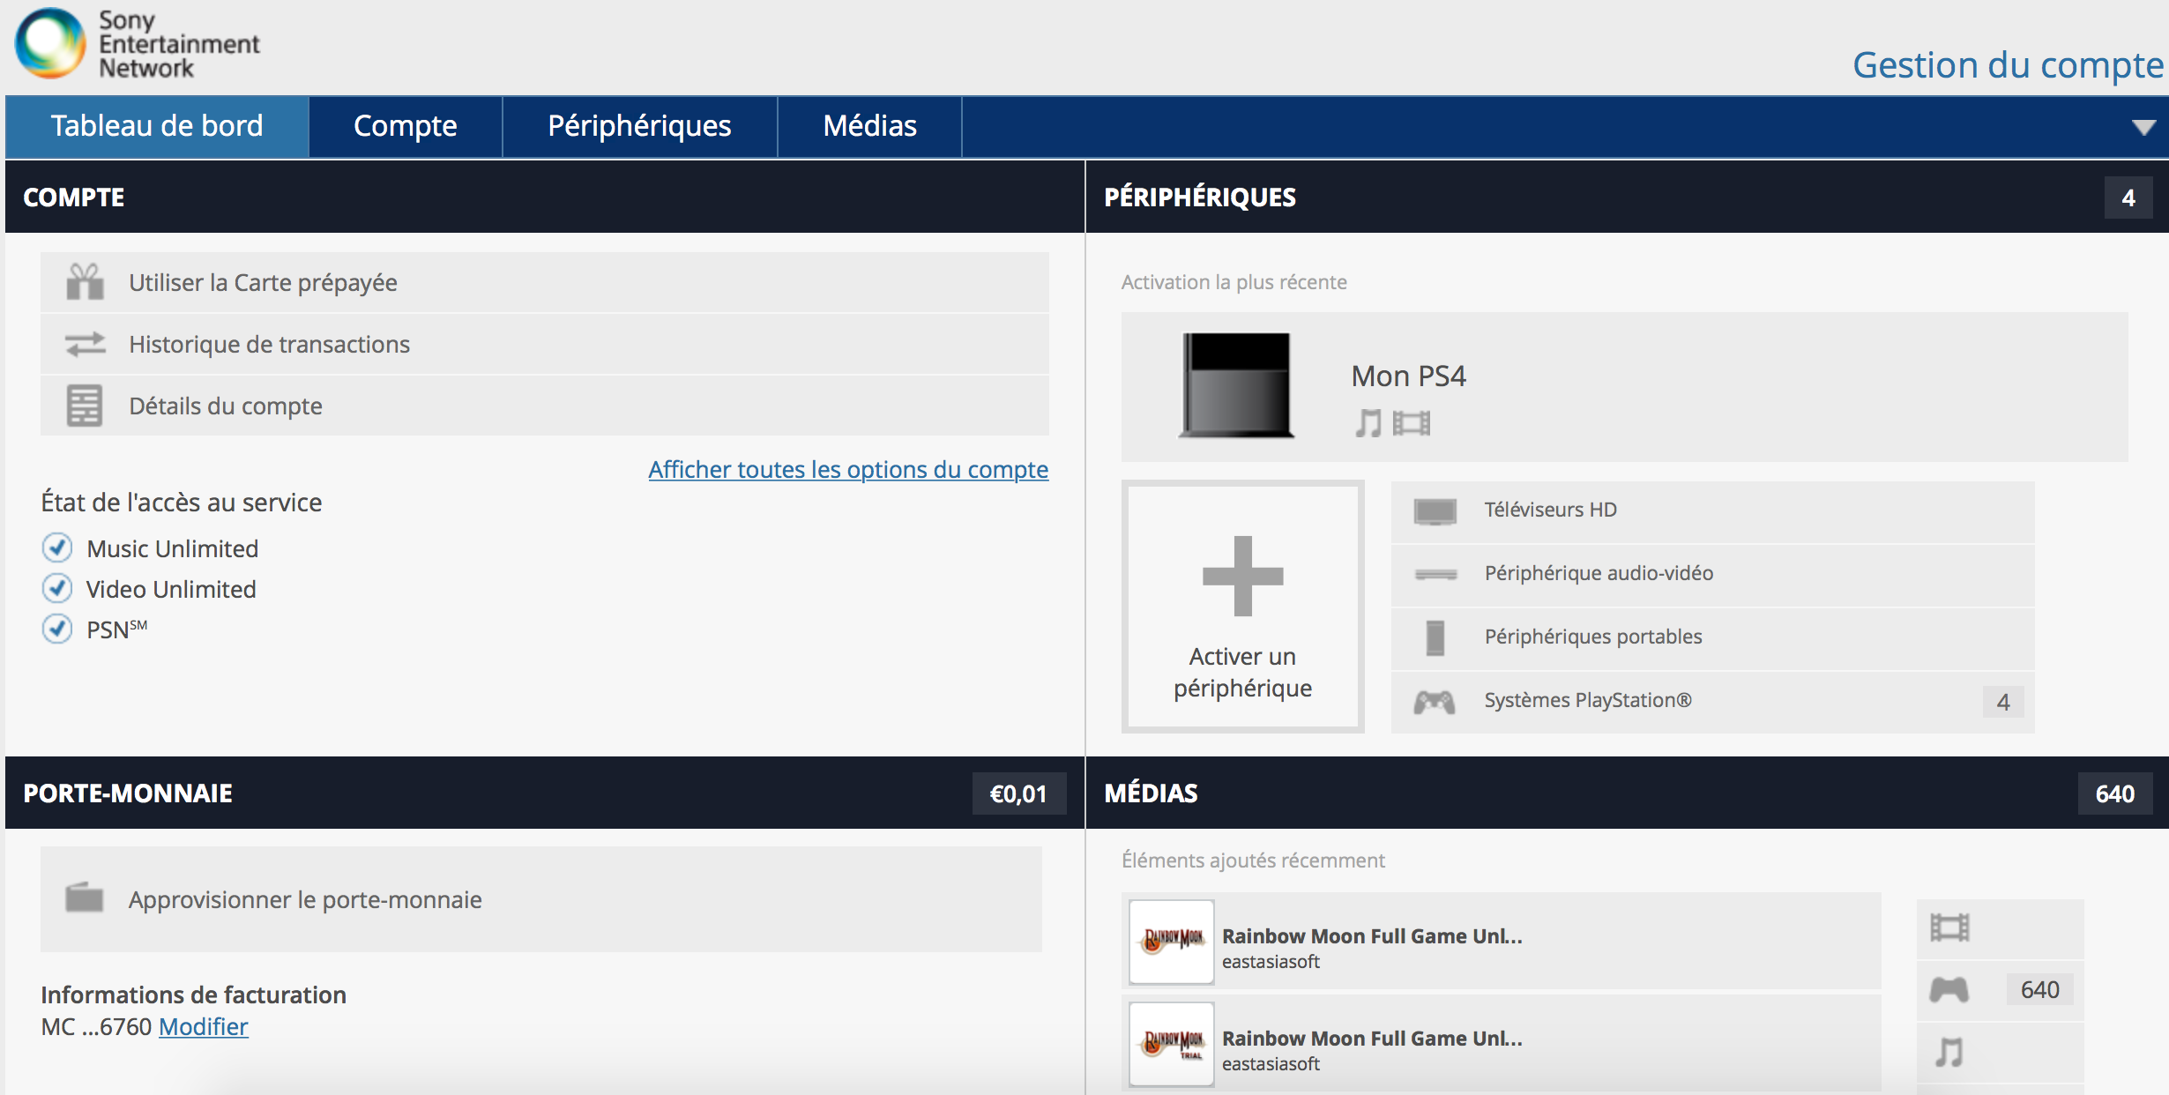The height and width of the screenshot is (1095, 2169).
Task: Click the film icon under Mon PS4
Action: pyautogui.click(x=1411, y=424)
